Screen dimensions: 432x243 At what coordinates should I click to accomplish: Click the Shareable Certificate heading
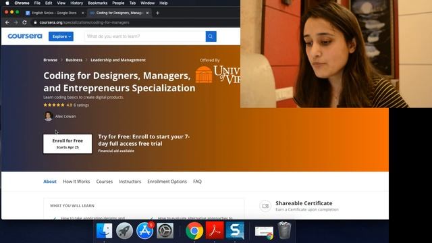click(304, 203)
